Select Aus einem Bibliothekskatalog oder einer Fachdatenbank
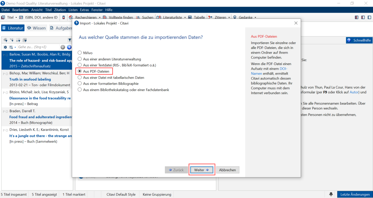This screenshot has height=198, width=373. pos(80,90)
